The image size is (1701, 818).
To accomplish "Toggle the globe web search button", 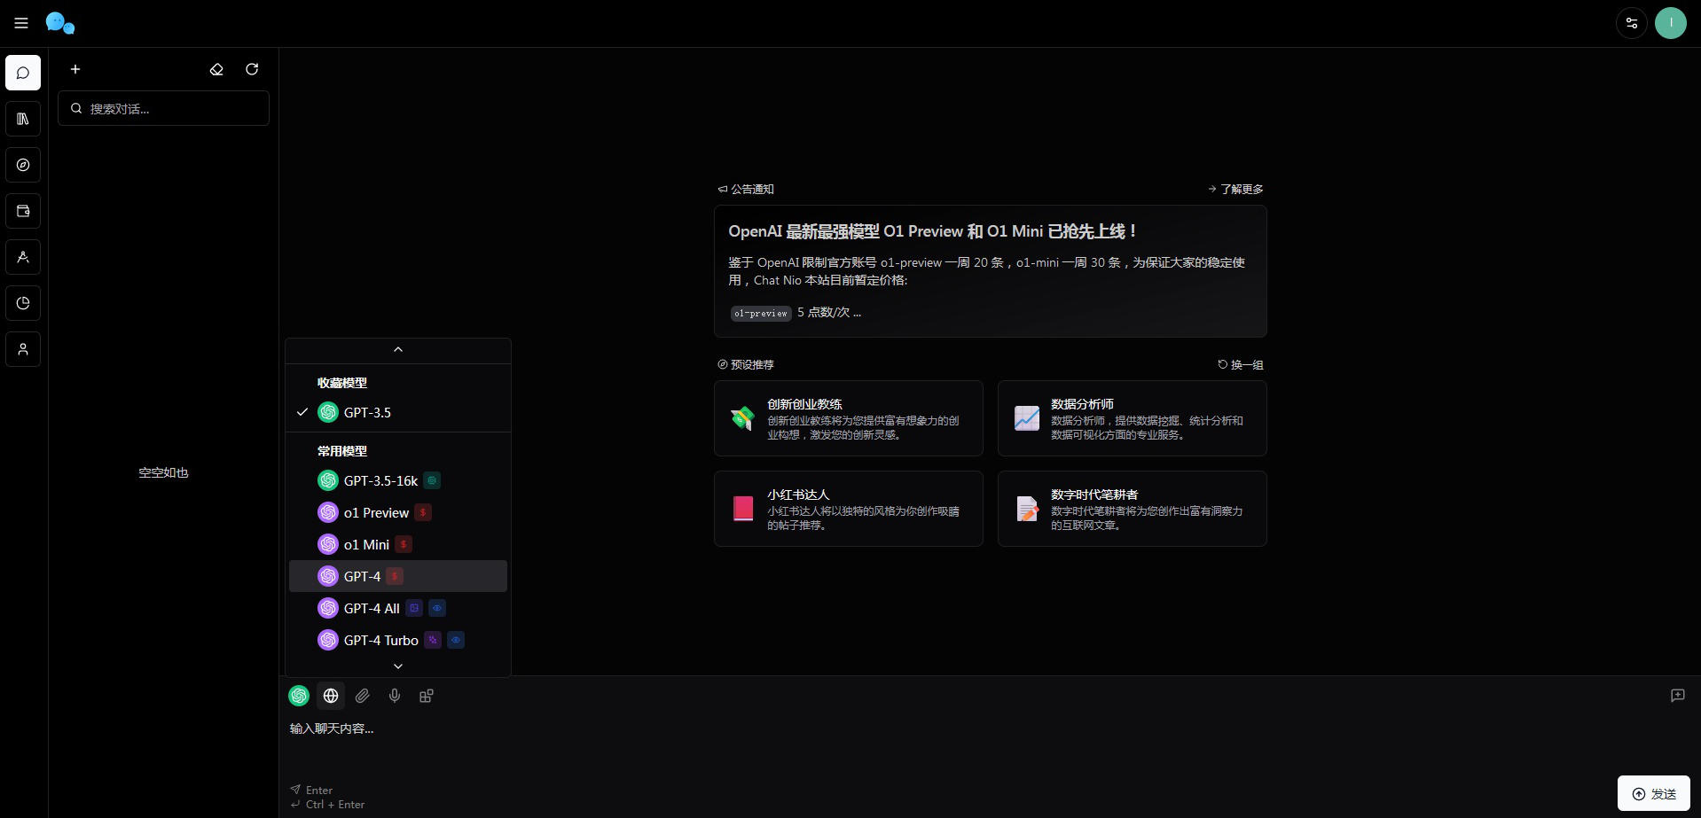I will tap(331, 696).
